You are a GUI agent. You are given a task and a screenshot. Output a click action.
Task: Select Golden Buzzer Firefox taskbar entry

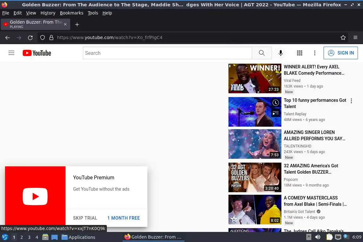[x=153, y=237]
